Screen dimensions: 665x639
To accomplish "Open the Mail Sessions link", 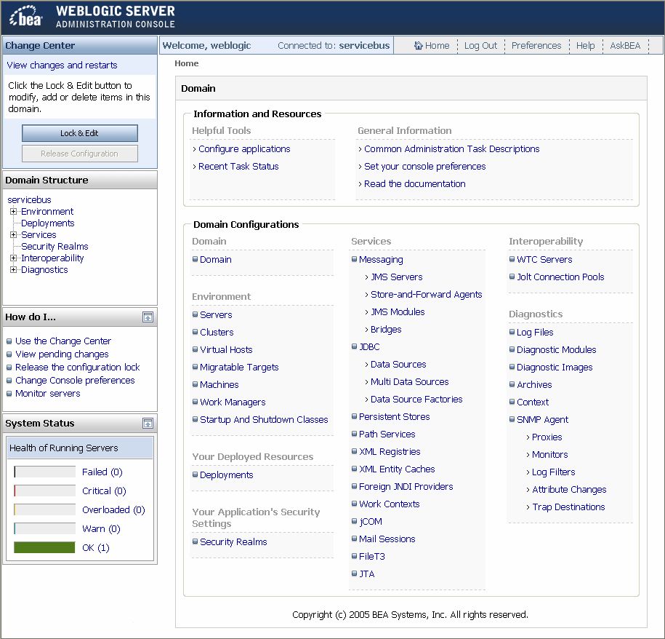I will (387, 539).
